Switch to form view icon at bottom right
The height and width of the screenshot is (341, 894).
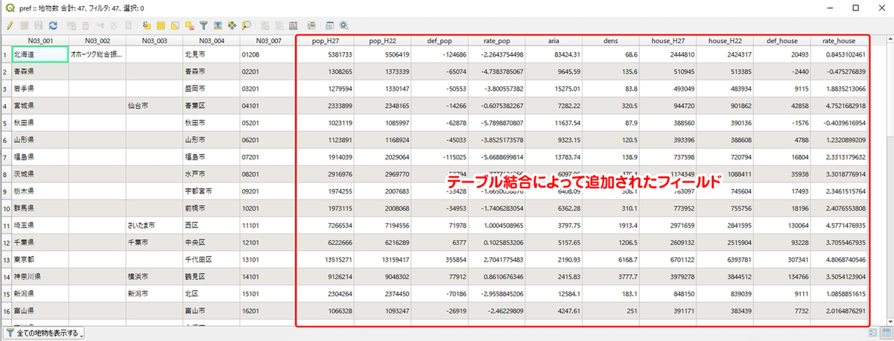coord(873,332)
